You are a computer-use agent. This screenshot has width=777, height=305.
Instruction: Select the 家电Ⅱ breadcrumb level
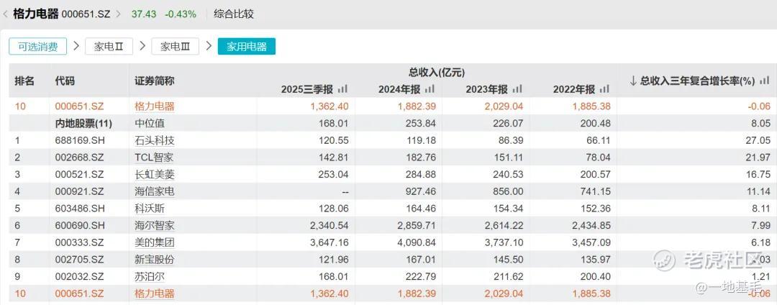(109, 47)
